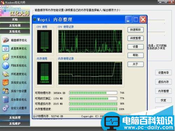Image resolution: width=175 pixels, height=131 pixels.
Task: Open the 开始 menu section
Action: pos(15,19)
